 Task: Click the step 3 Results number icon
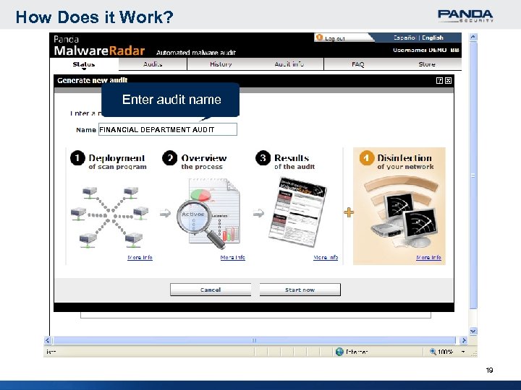point(263,158)
